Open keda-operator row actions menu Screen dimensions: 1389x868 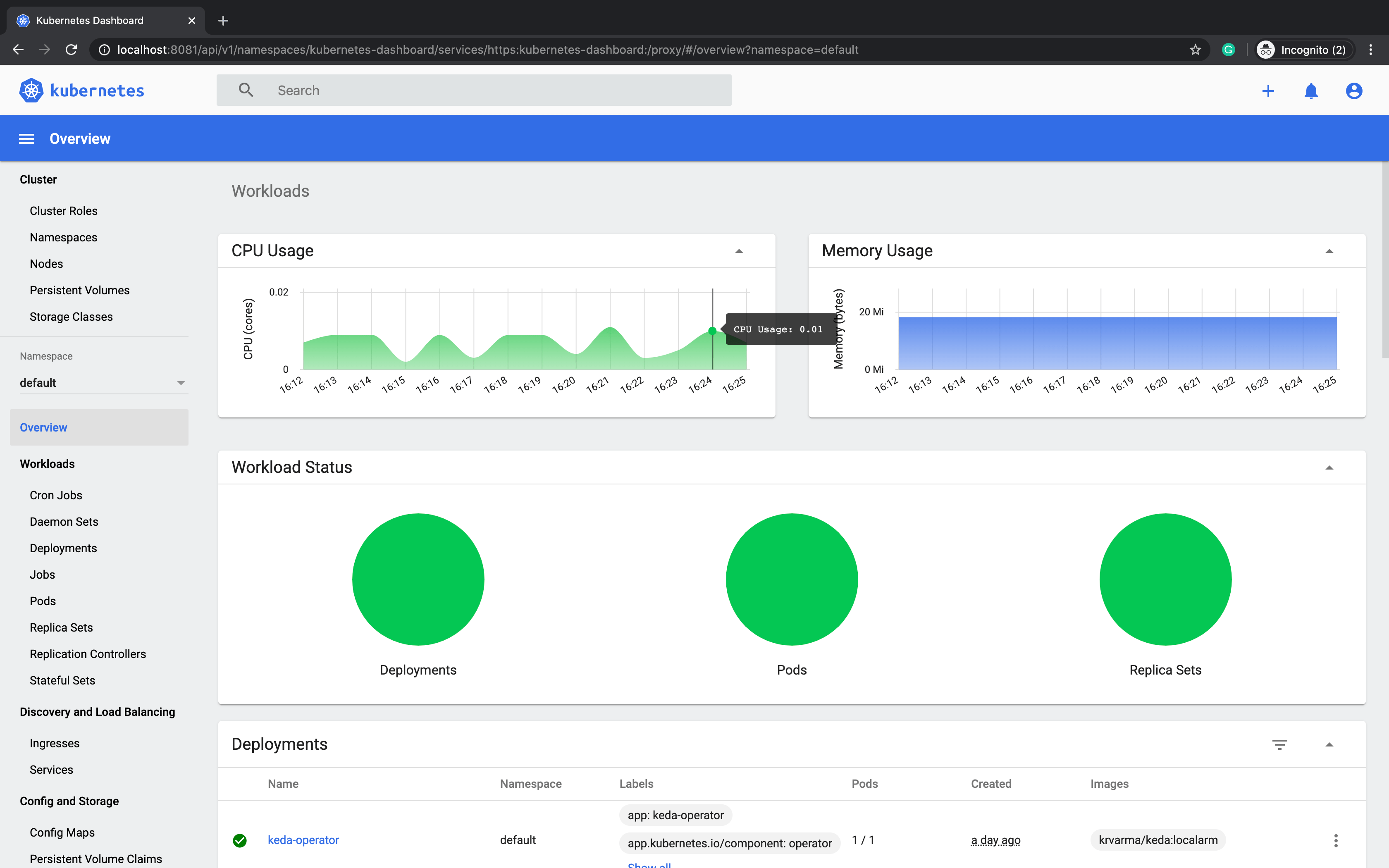coord(1336,840)
